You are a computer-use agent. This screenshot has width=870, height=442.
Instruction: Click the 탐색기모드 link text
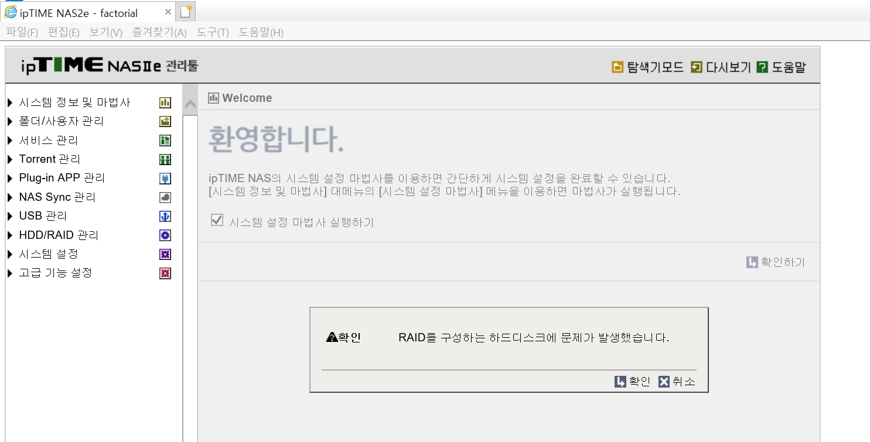[x=656, y=67]
